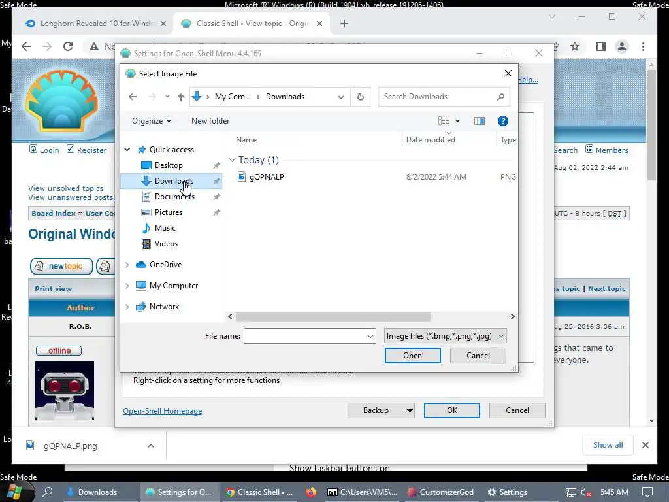Open the Organize menu
This screenshot has height=502, width=669.
152,121
